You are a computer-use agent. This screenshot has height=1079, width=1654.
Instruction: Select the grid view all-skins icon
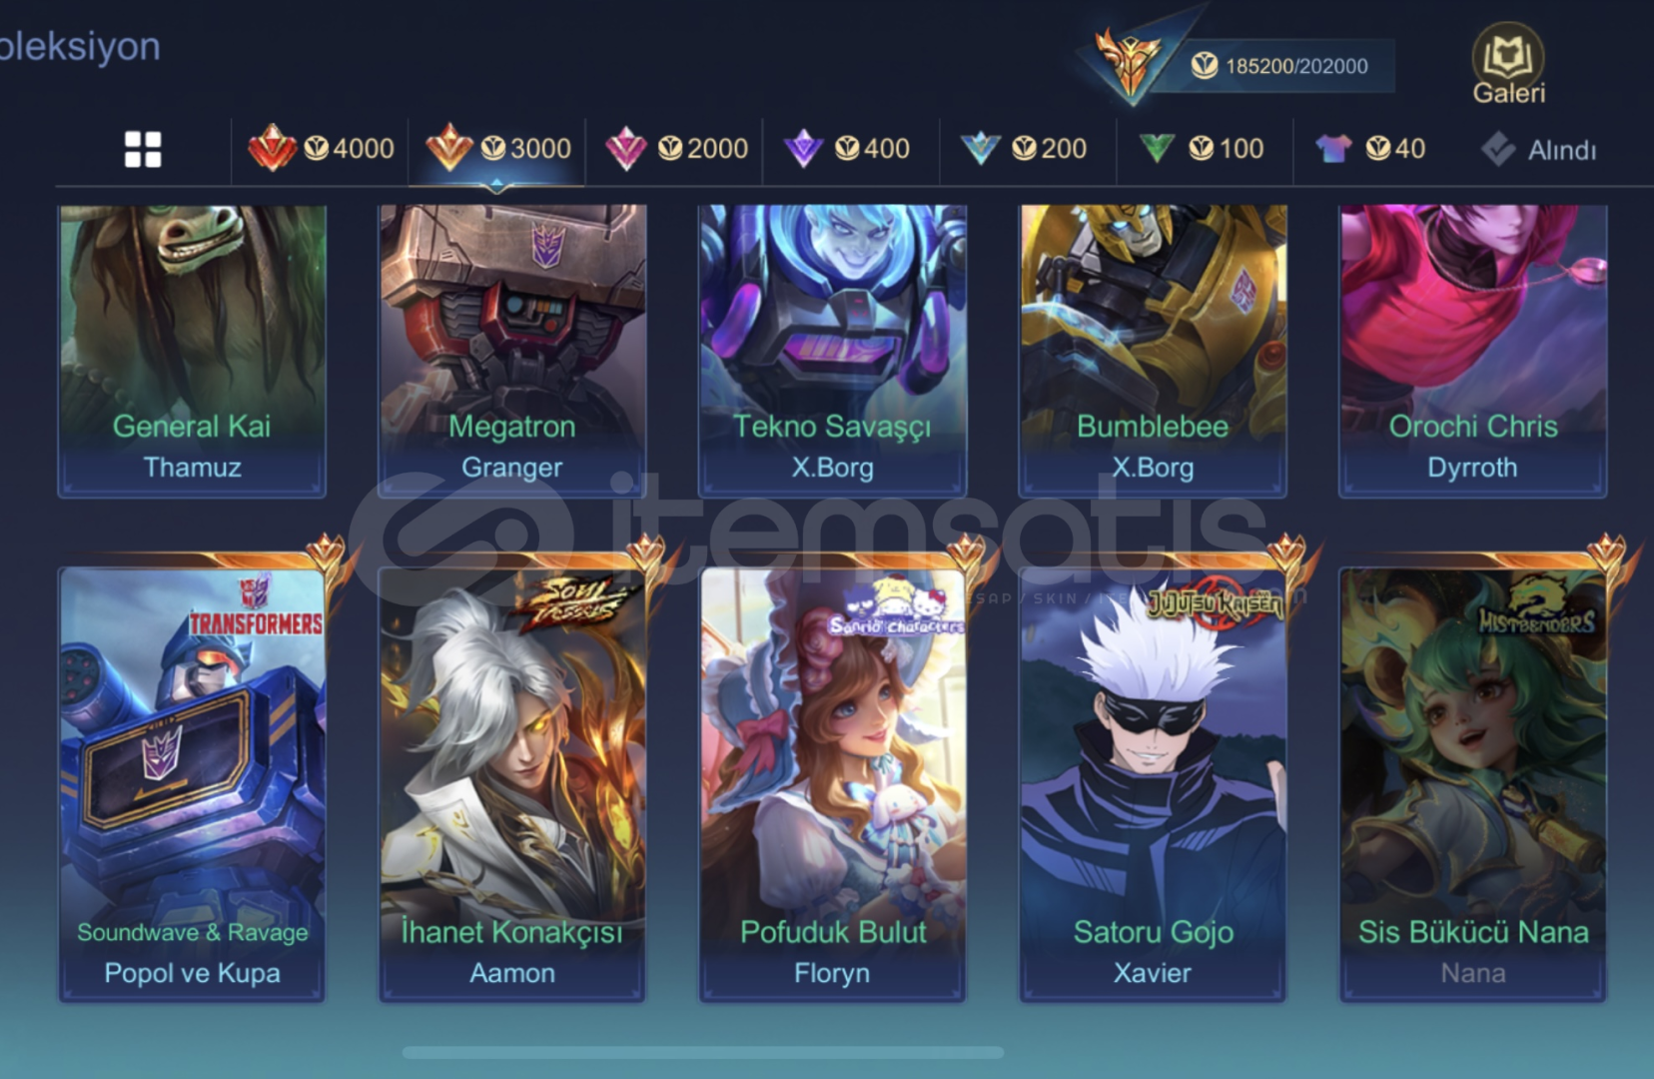(x=143, y=150)
